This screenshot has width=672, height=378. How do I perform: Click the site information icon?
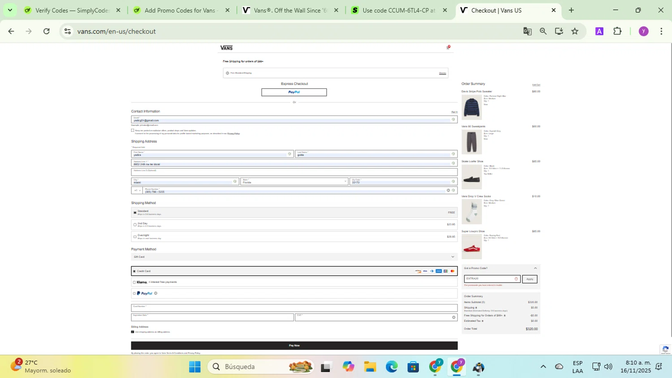click(x=68, y=31)
